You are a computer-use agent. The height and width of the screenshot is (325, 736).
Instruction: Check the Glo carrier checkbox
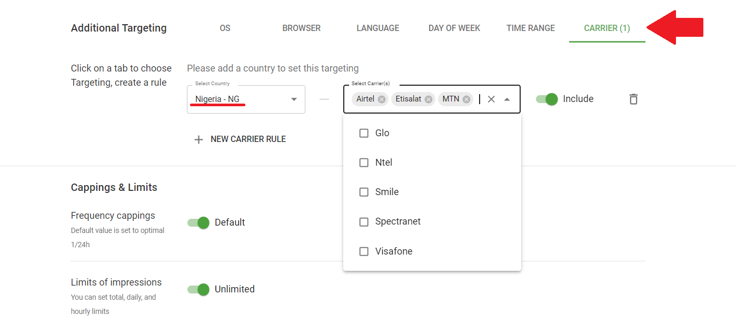[364, 133]
